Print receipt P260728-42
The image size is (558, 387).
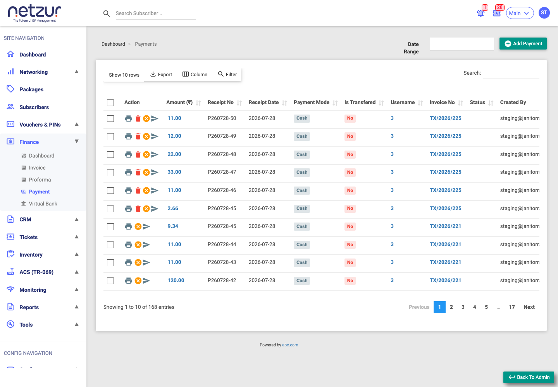coord(129,281)
